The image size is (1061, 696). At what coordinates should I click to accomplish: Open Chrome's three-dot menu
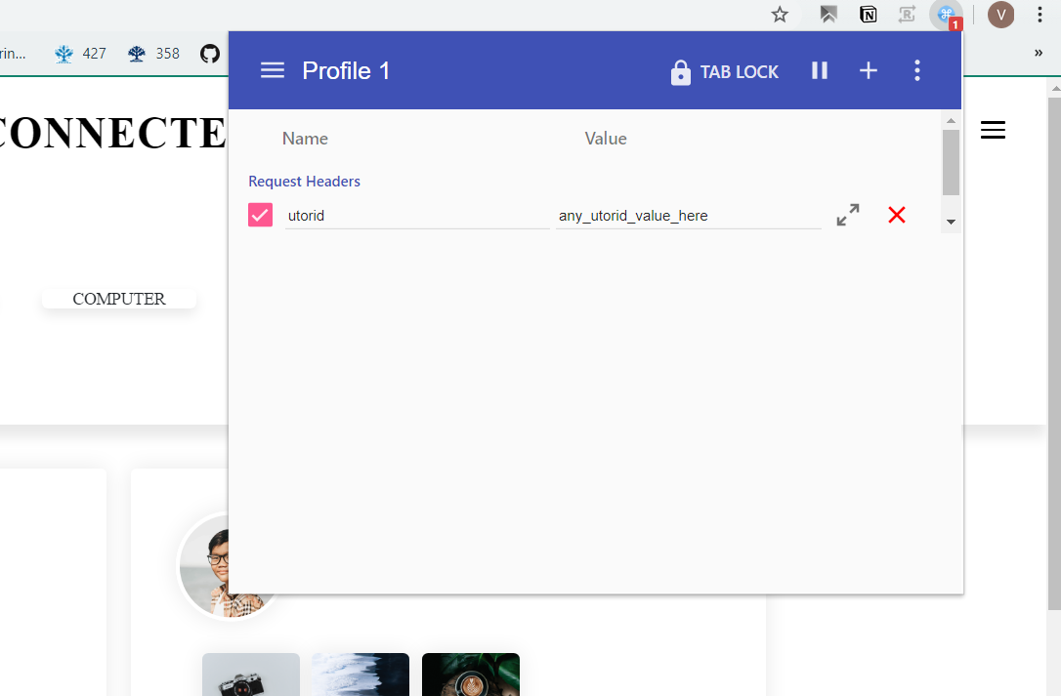tap(1040, 15)
